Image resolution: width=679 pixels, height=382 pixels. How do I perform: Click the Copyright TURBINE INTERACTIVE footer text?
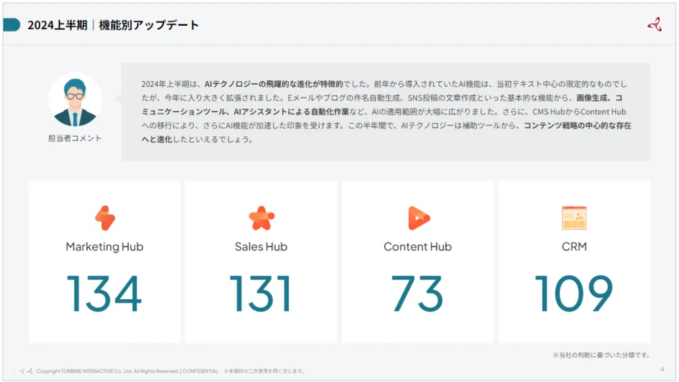click(128, 371)
